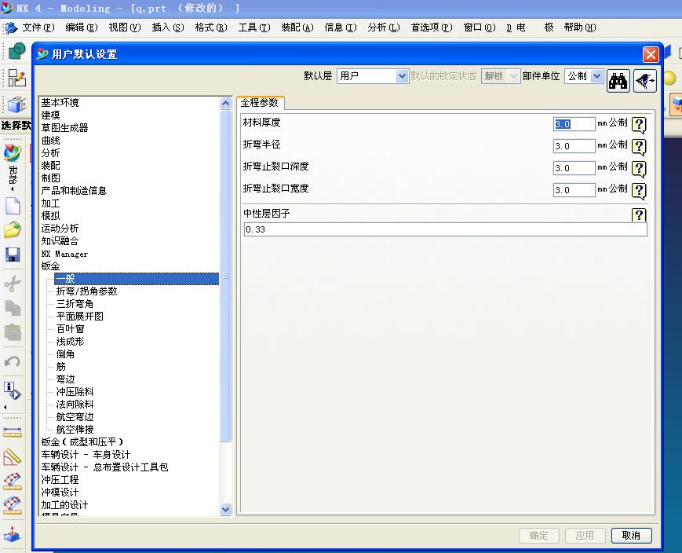Screen dimensions: 682x553
Task: Click the Save floppy disk icon
Action: pyautogui.click(x=13, y=255)
